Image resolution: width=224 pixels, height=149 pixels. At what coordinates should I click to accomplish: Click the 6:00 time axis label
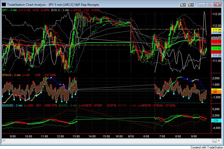[146, 136]
